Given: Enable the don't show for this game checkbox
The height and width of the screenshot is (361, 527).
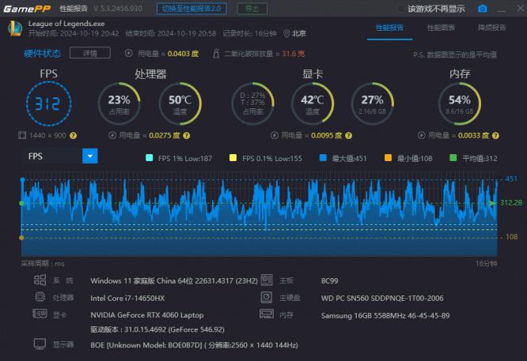Looking at the screenshot, I should (x=400, y=9).
